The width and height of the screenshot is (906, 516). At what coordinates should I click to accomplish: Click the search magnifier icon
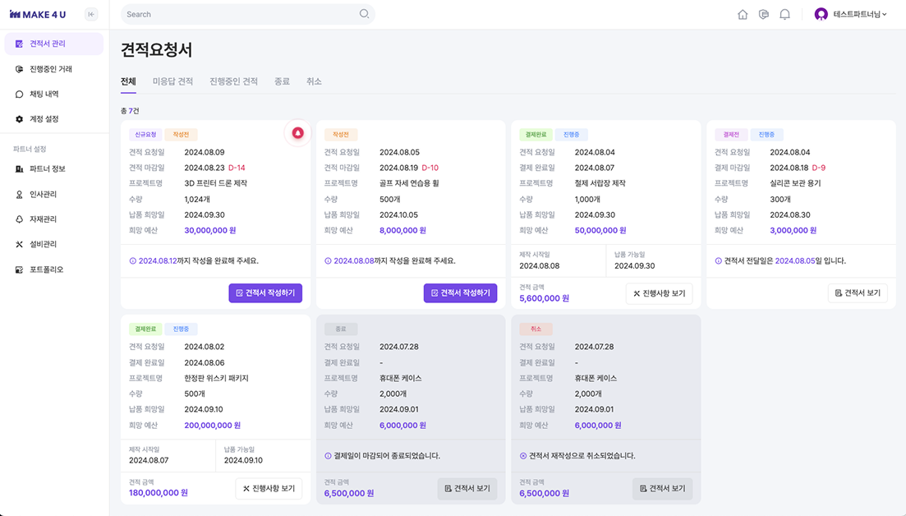pyautogui.click(x=364, y=14)
